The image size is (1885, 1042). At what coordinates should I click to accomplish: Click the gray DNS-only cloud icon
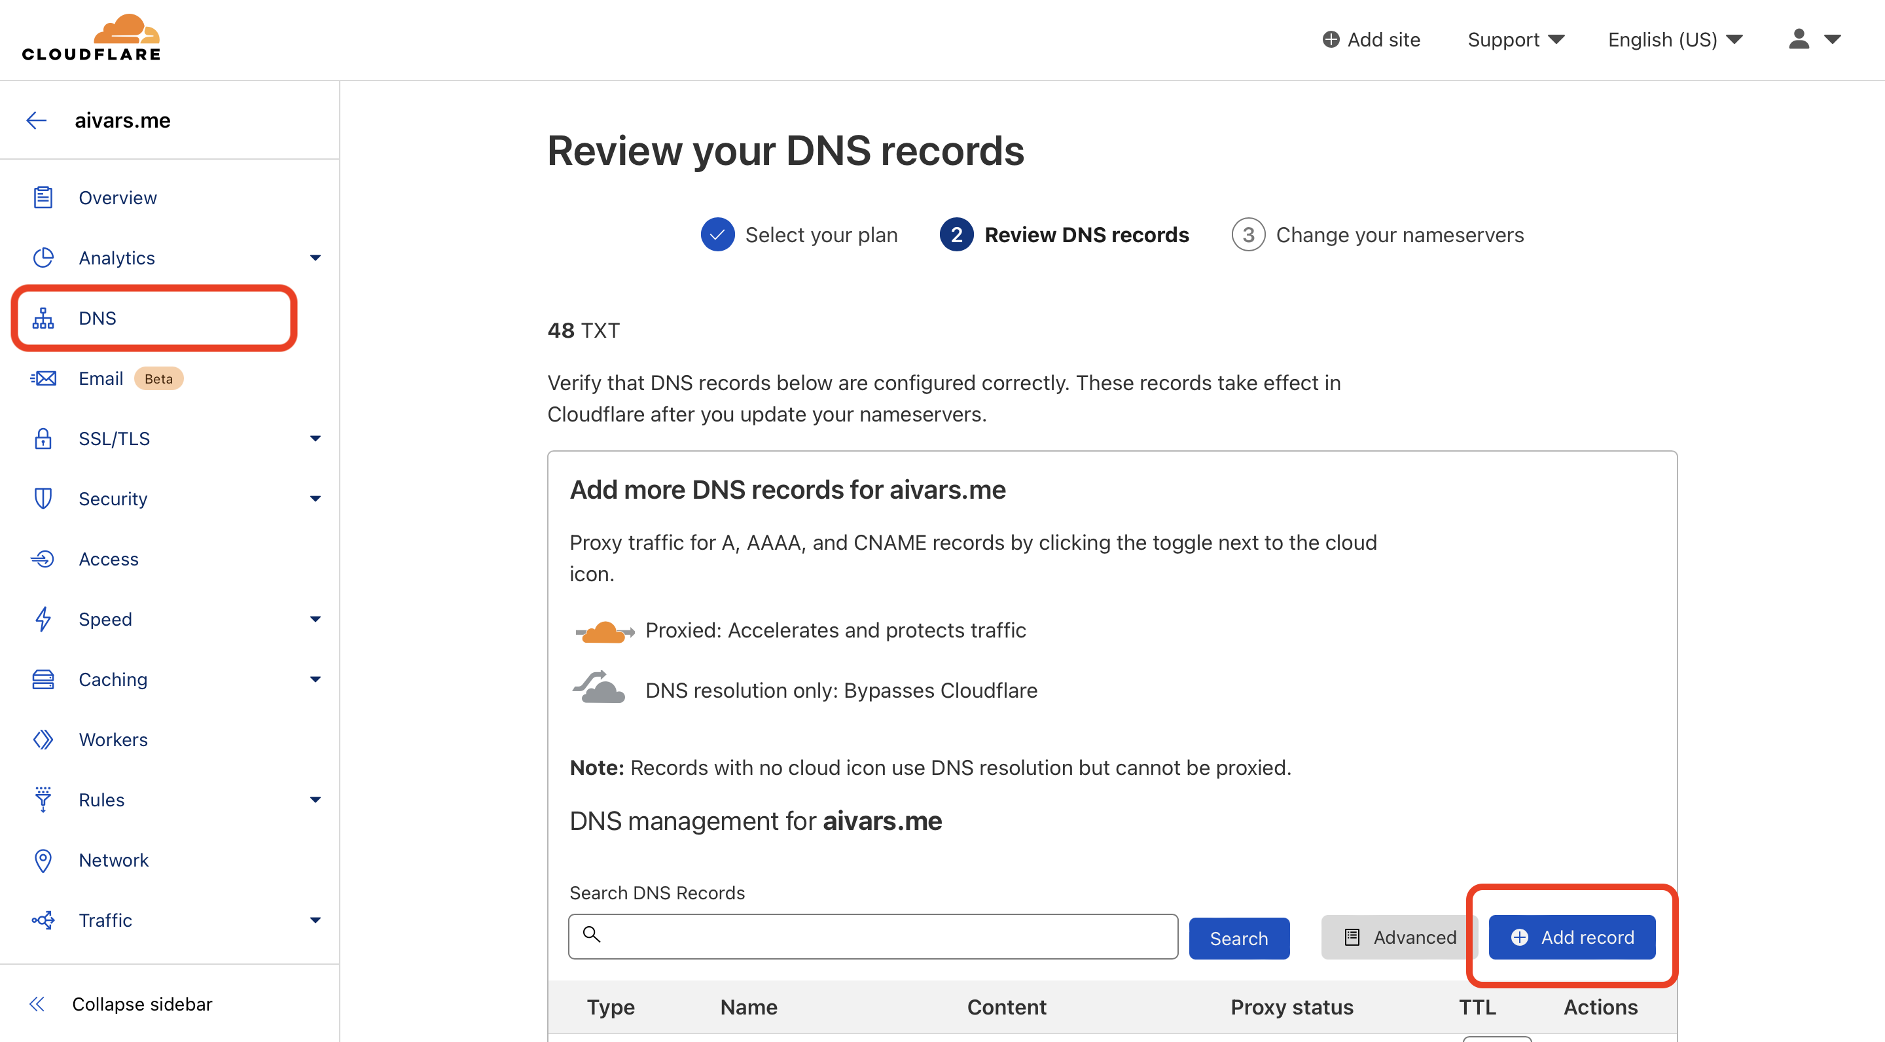coord(600,687)
